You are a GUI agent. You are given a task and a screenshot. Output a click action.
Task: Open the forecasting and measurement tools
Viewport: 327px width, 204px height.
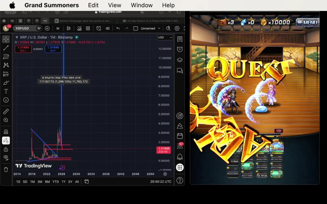click(x=6, y=74)
